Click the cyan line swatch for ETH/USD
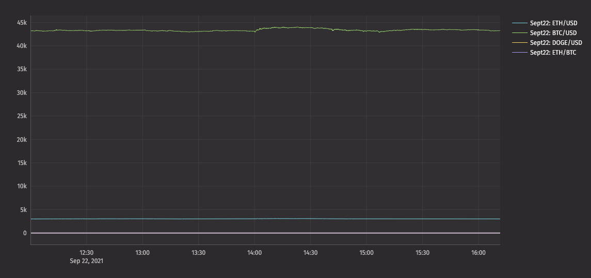Viewport: 591px width, 278px height. [519, 23]
